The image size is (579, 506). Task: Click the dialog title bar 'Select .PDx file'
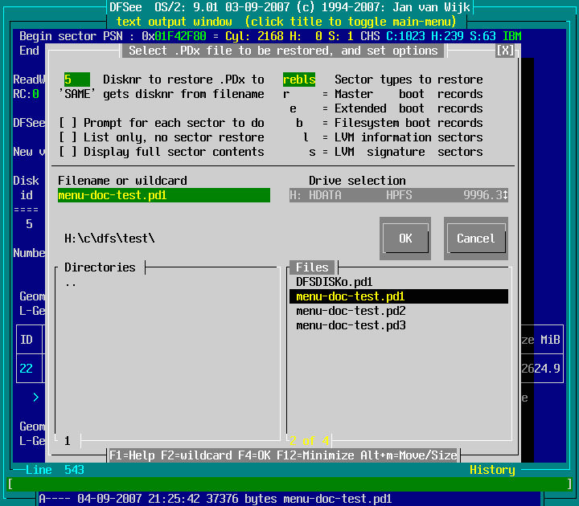click(283, 51)
